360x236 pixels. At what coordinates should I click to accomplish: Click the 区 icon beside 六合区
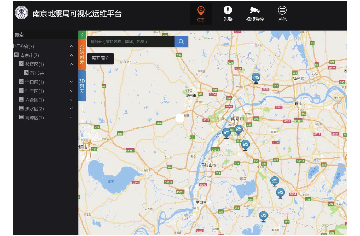[x=21, y=99]
